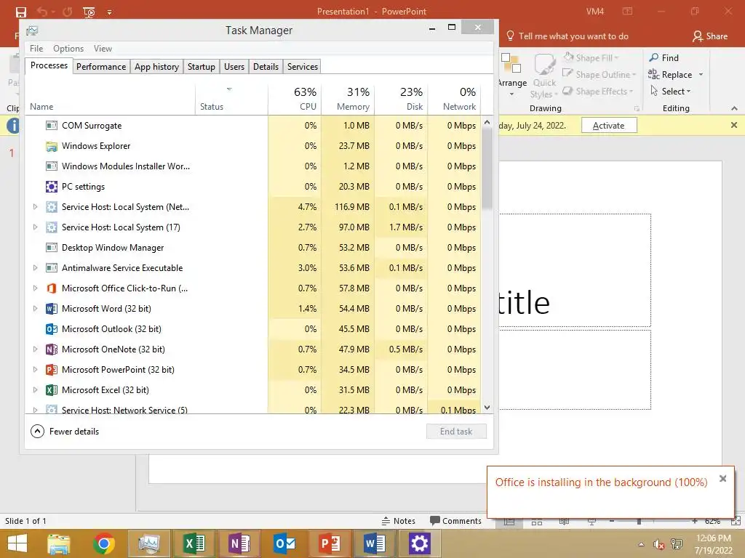Screen dimensions: 745x558
Task: Open File Explorer from the taskbar
Action: click(x=58, y=543)
